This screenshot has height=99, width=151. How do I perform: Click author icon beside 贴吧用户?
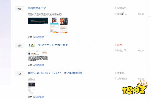click(x=116, y=8)
